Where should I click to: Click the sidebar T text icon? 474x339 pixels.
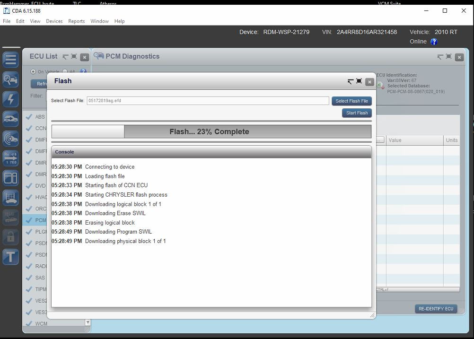(x=10, y=257)
